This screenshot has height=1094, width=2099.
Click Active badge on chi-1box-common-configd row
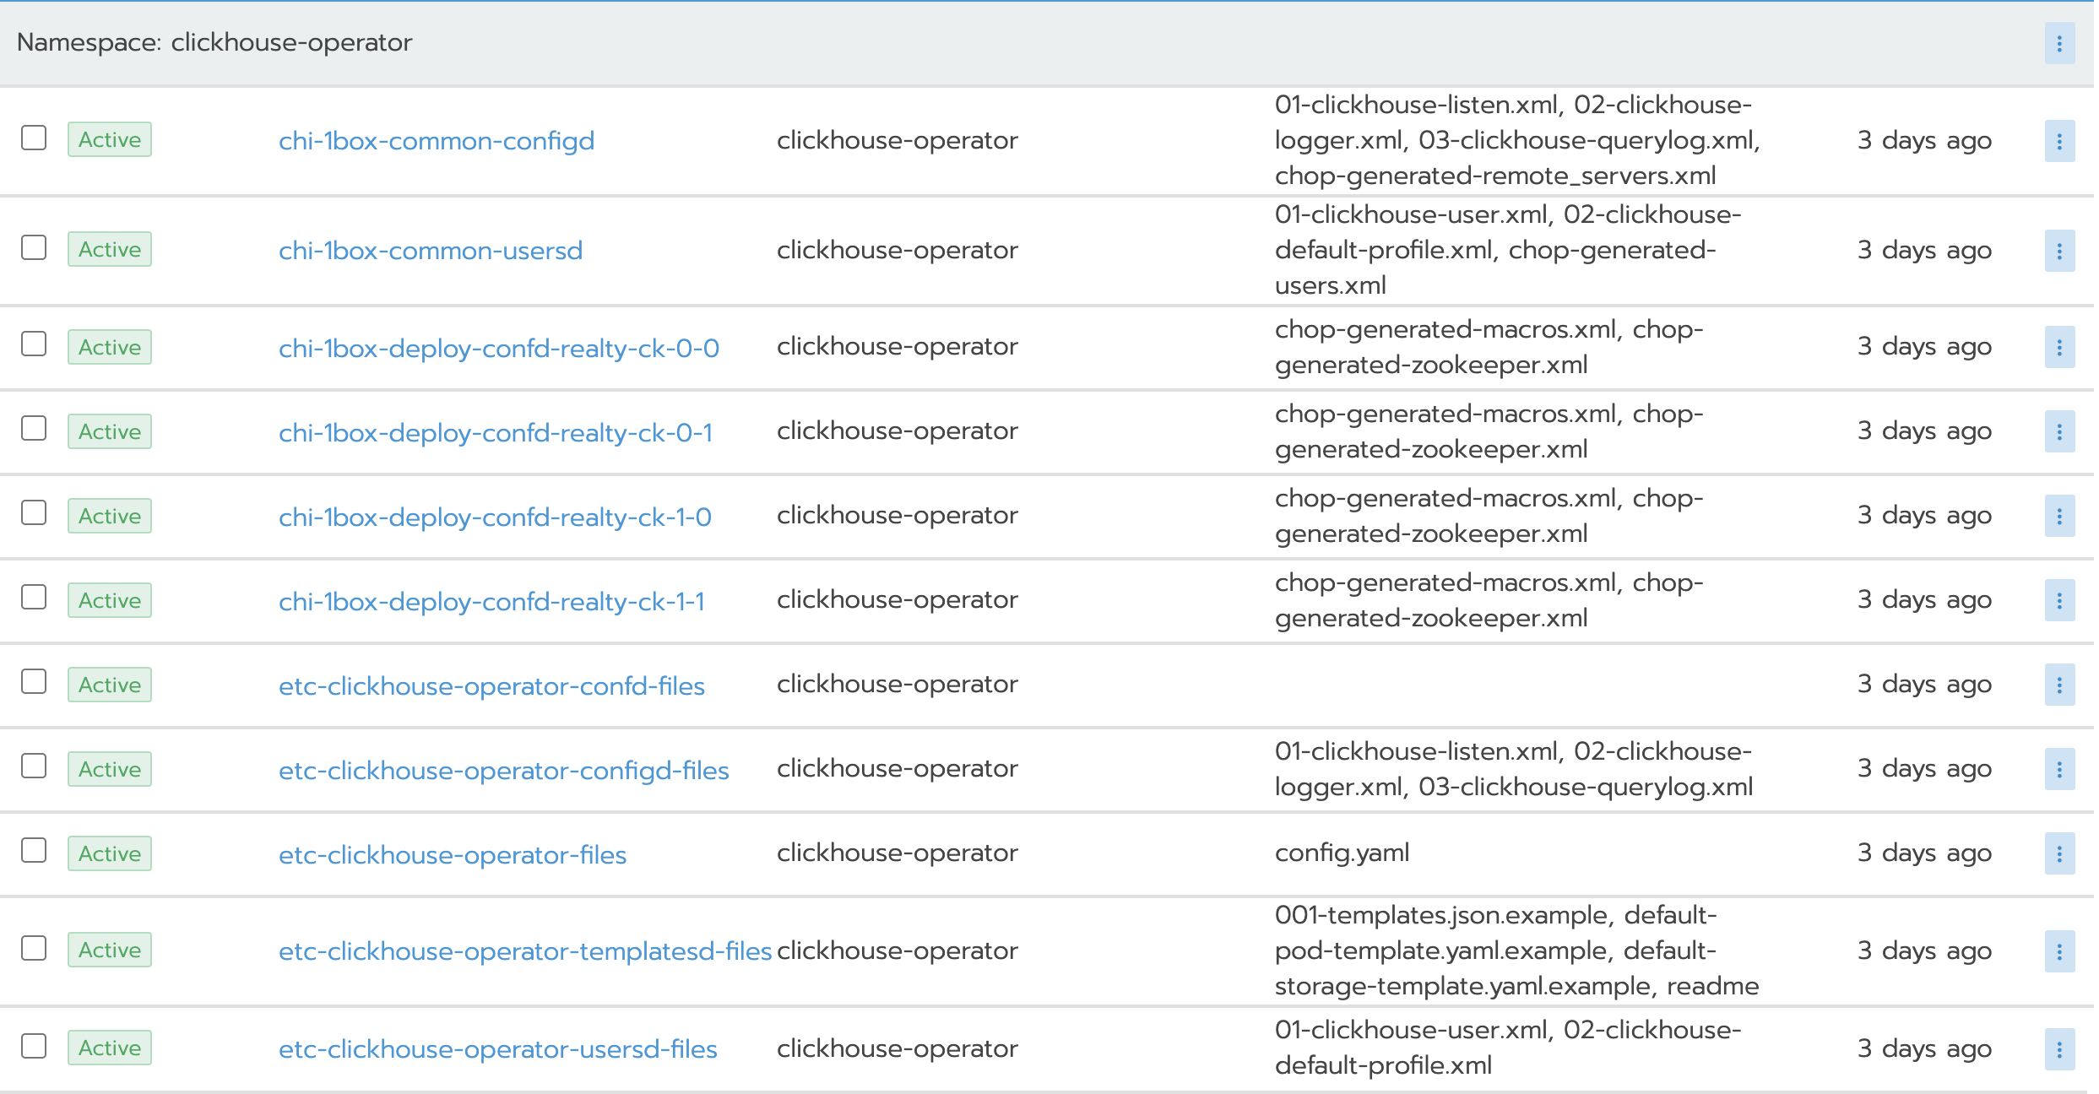coord(110,139)
